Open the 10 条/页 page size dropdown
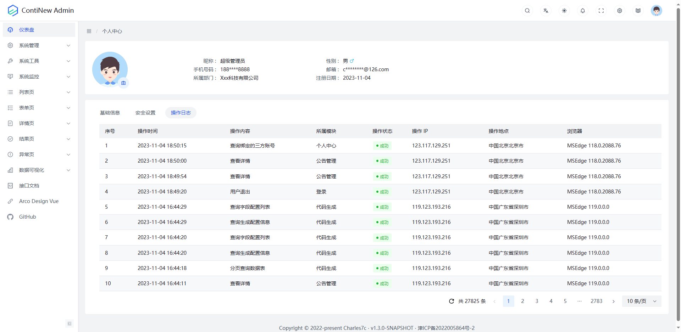Image resolution: width=681 pixels, height=332 pixels. 641,301
